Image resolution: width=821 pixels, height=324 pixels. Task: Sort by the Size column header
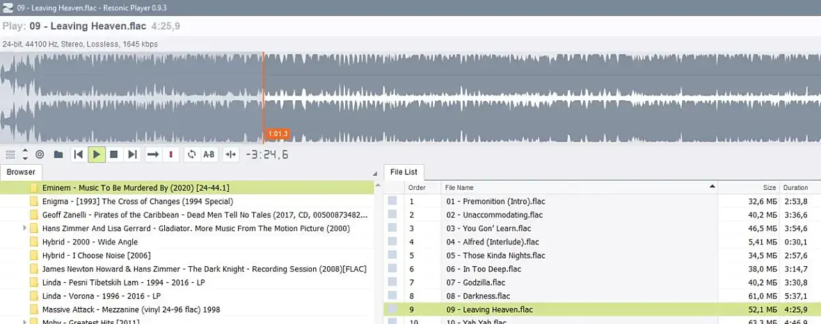pos(748,188)
